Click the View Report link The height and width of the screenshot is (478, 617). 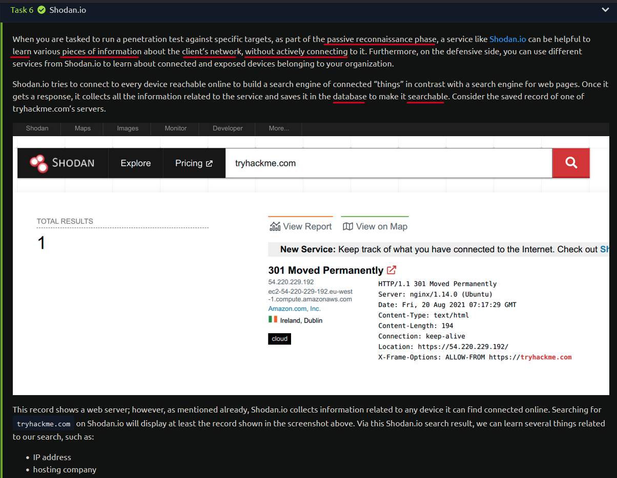tap(301, 226)
